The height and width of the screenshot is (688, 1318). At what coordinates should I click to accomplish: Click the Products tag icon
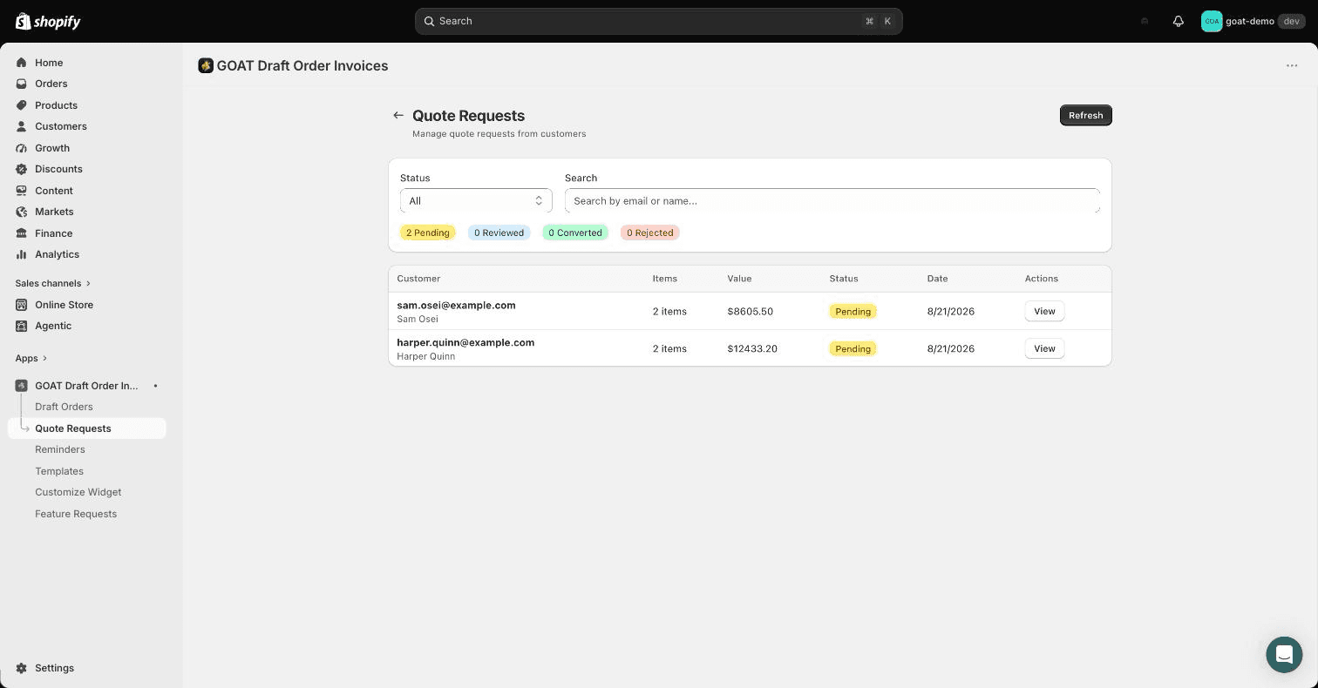tap(22, 105)
